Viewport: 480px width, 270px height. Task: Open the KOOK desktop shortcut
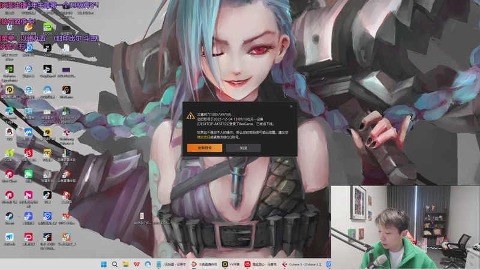pos(47,27)
